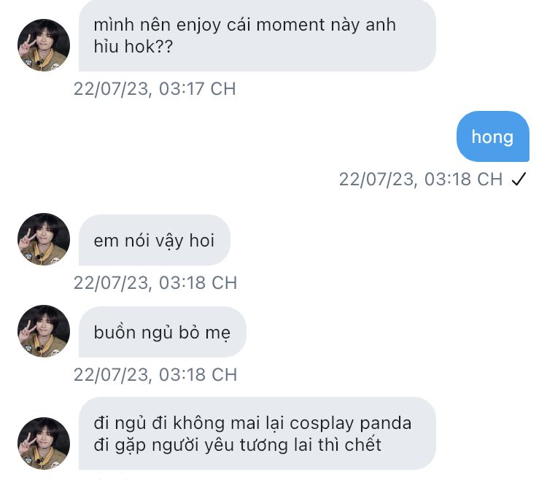Tap timestamp below 'em nói vậy hoi'

point(155,282)
